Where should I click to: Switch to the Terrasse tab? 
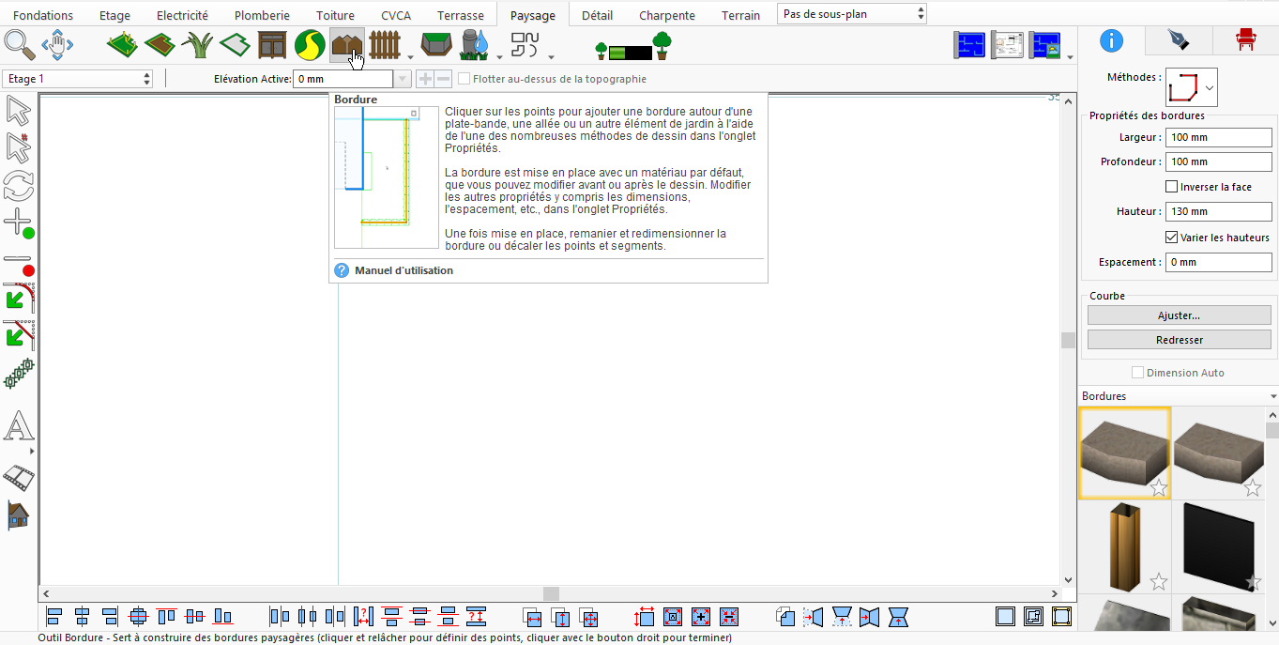461,15
